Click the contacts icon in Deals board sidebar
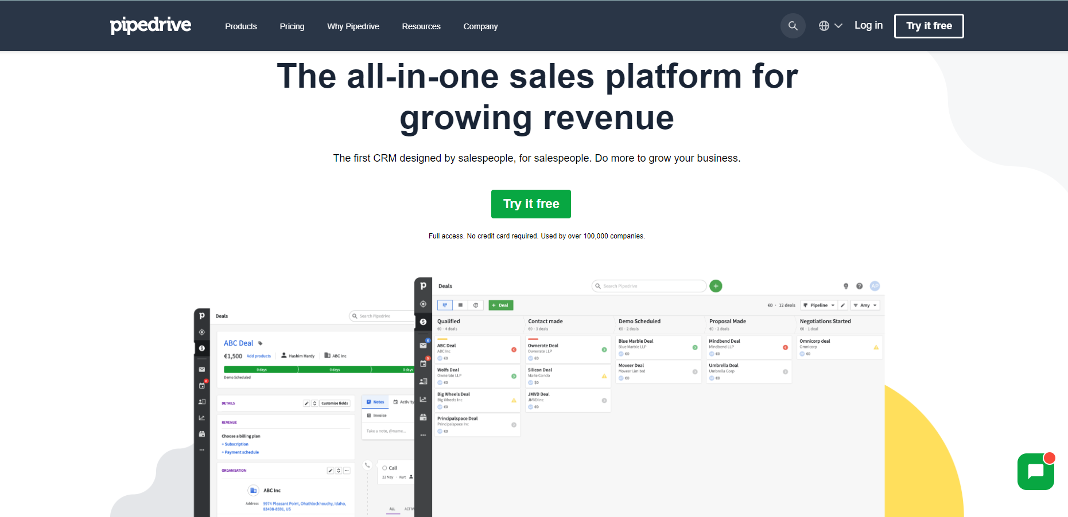Image resolution: width=1068 pixels, height=517 pixels. [x=423, y=381]
